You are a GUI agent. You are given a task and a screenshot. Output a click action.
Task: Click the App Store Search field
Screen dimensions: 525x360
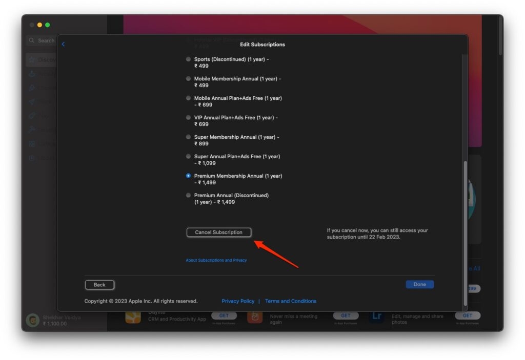pos(42,40)
